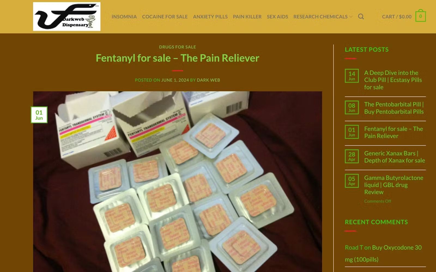Go to the Pain Killer menu item
This screenshot has width=436, height=272.
coord(247,17)
